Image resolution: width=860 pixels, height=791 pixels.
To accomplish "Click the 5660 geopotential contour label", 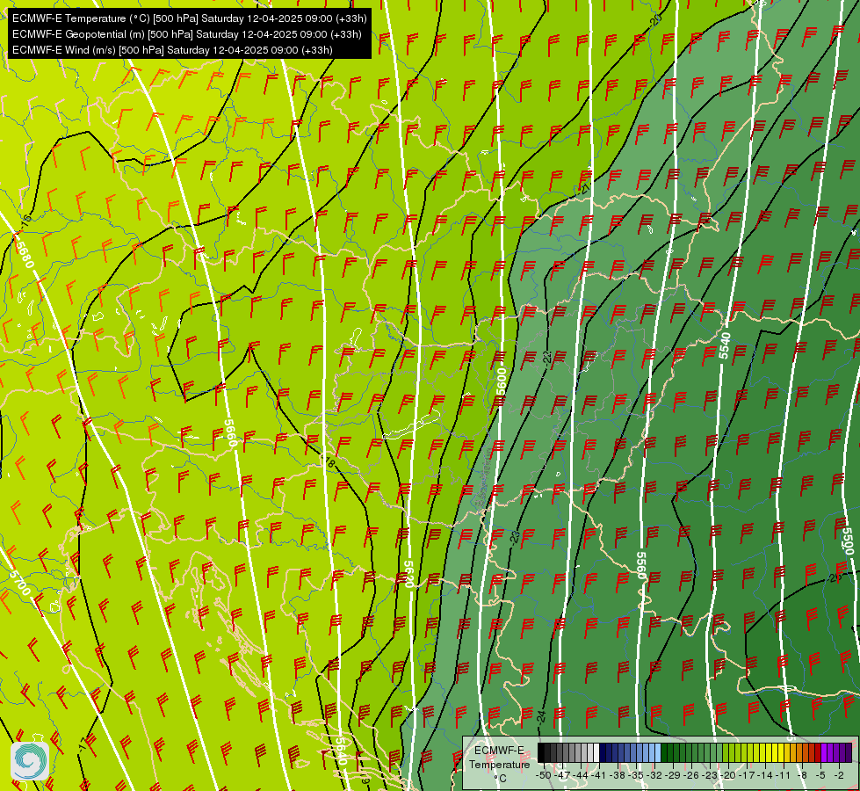I will 230,433.
